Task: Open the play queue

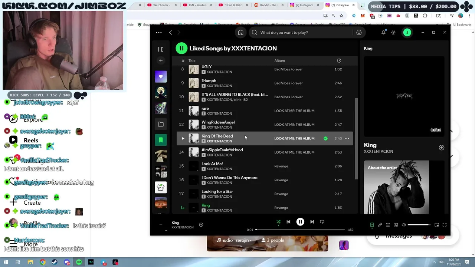Action: click(388, 225)
